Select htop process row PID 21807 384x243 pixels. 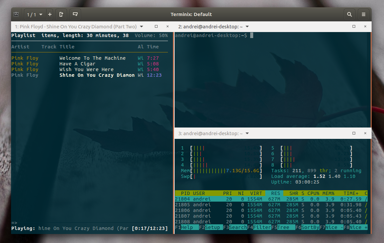point(271,216)
